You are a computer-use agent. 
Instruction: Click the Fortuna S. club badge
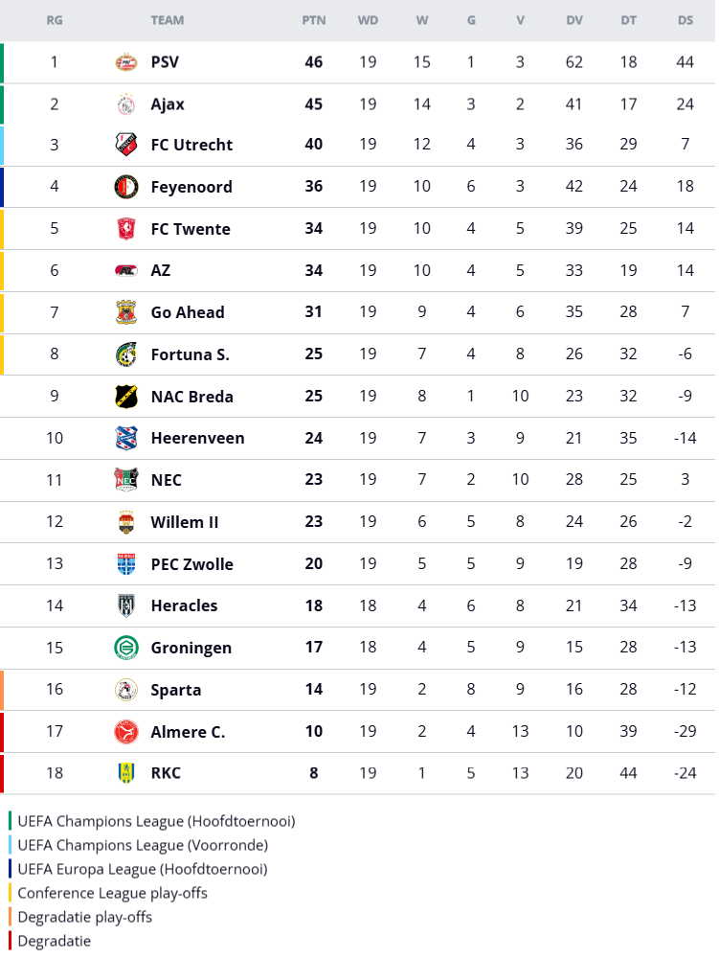pyautogui.click(x=125, y=354)
